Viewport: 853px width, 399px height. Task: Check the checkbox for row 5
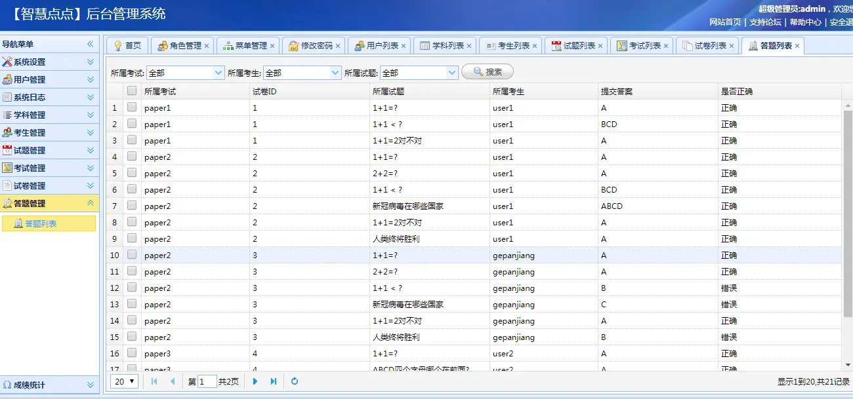[132, 173]
